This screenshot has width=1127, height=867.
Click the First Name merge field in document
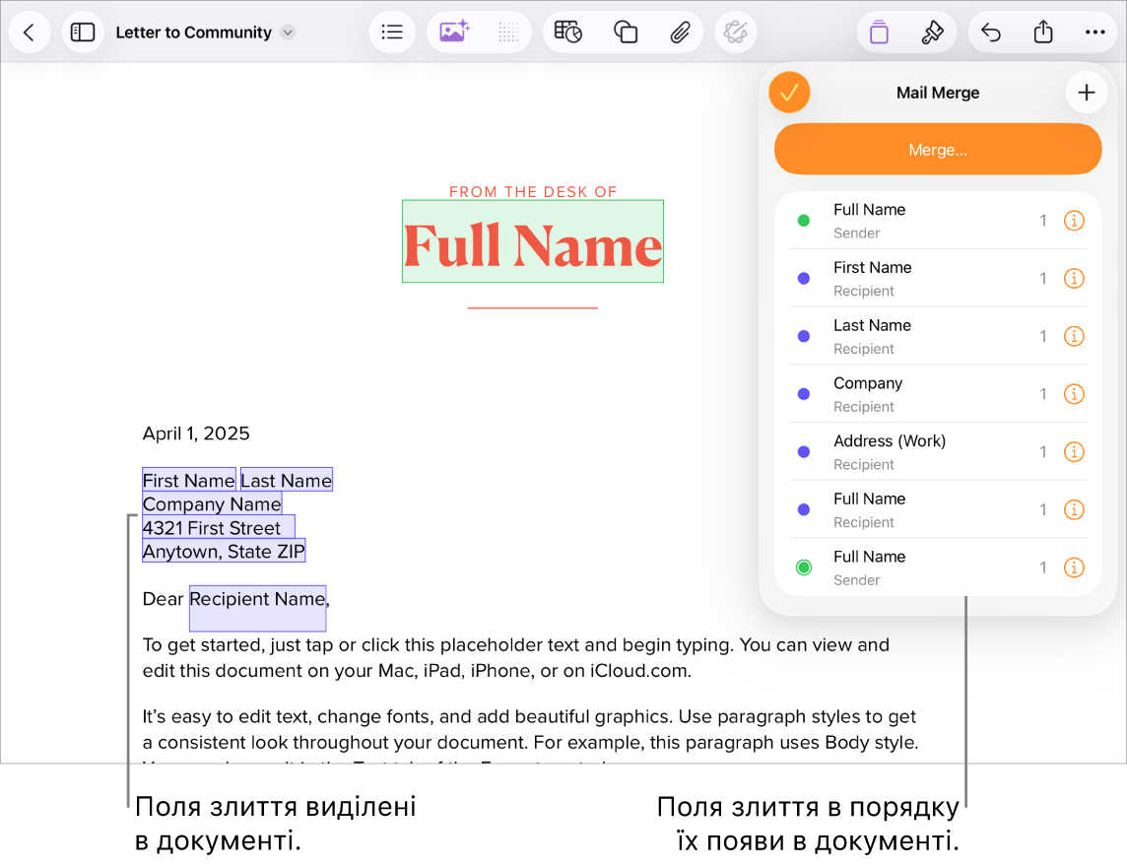point(189,480)
